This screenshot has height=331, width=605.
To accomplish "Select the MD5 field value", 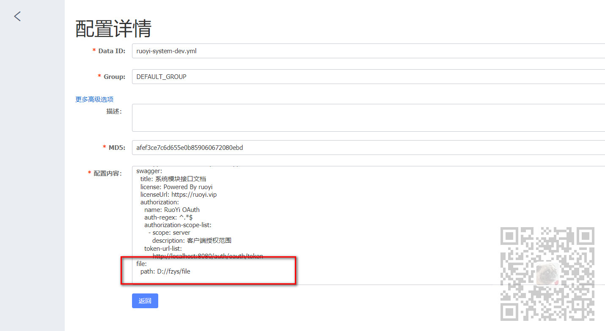I will (368, 148).
